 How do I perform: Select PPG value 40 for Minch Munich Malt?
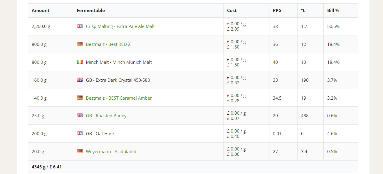[275, 62]
